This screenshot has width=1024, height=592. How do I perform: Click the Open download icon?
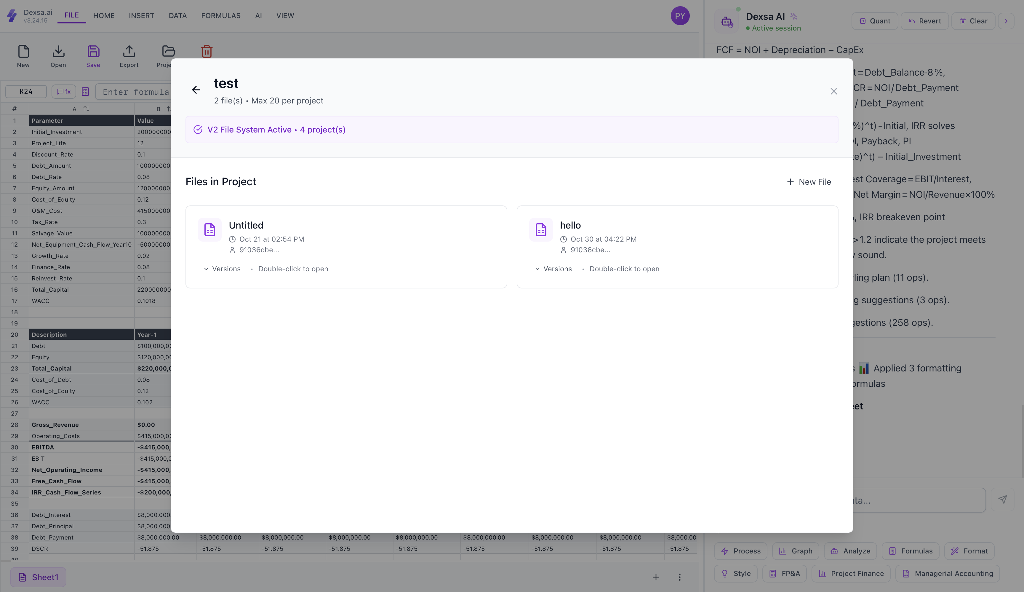tap(58, 52)
